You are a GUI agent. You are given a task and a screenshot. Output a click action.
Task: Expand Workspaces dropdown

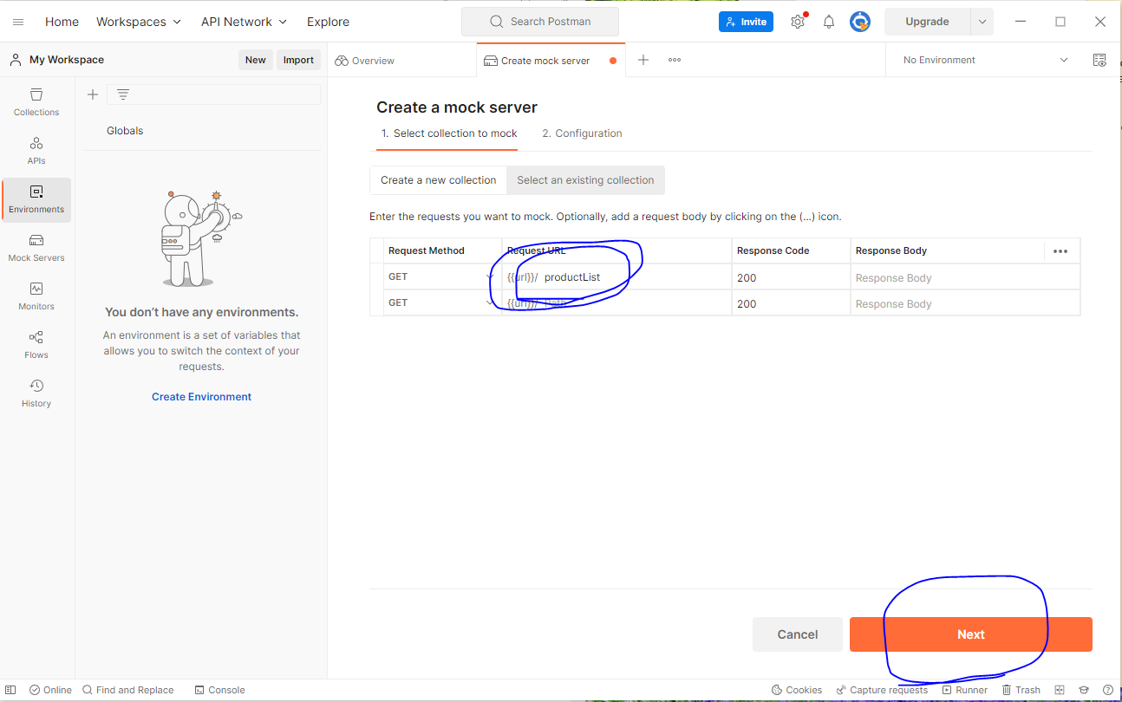139,22
